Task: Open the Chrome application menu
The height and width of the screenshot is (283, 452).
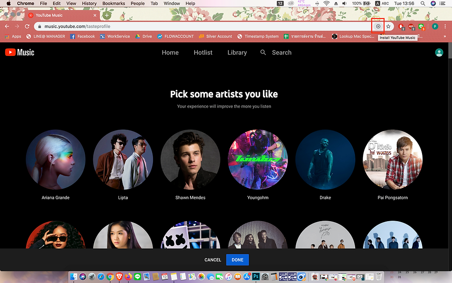Action: point(25,3)
